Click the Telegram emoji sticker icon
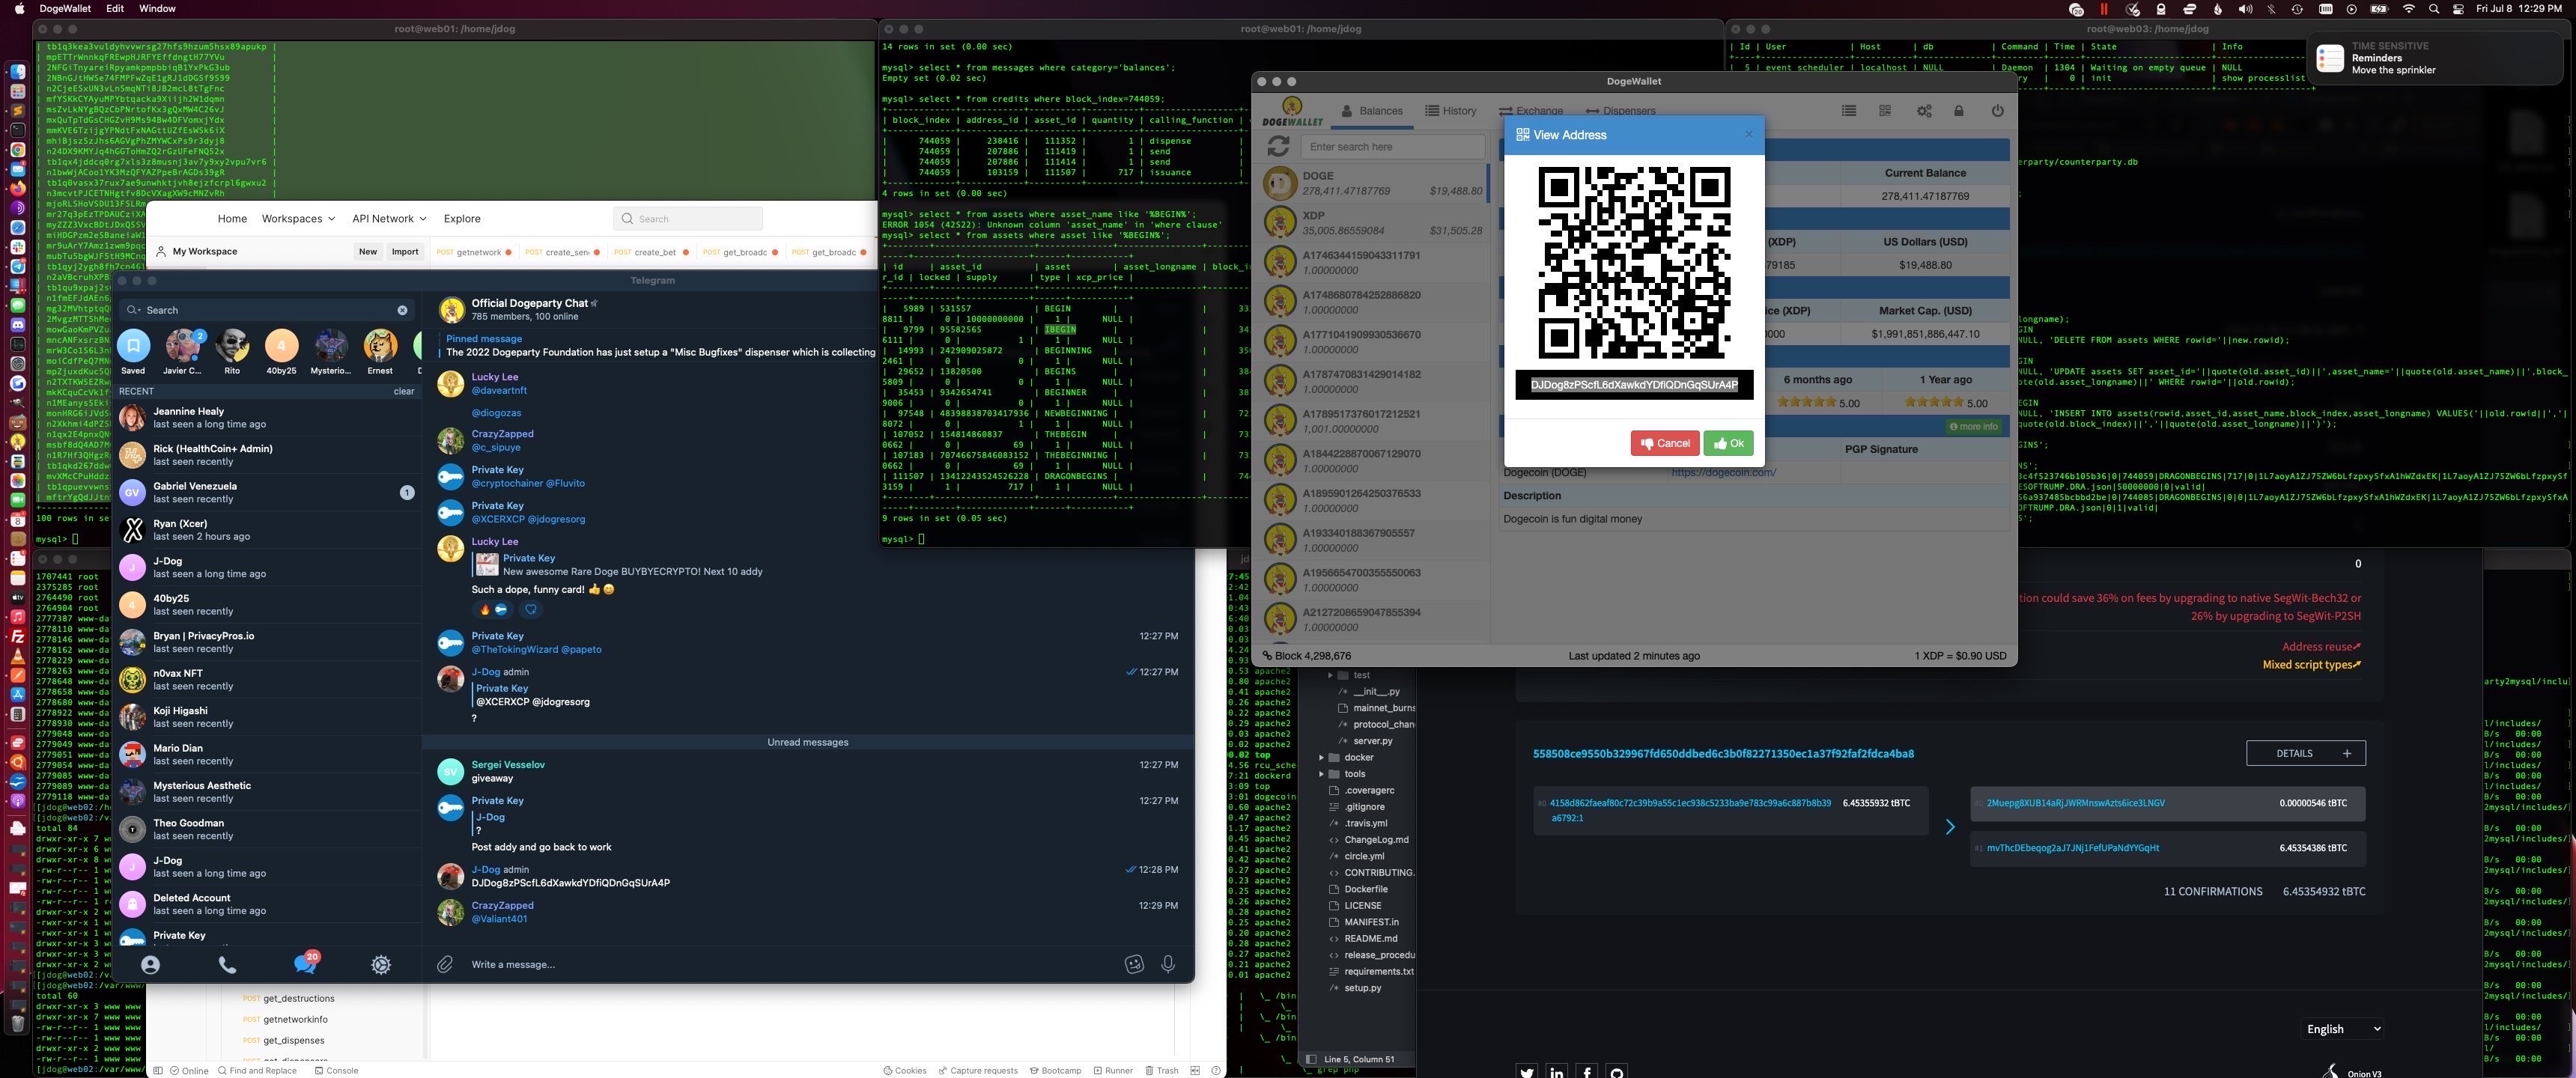 coord(1134,964)
